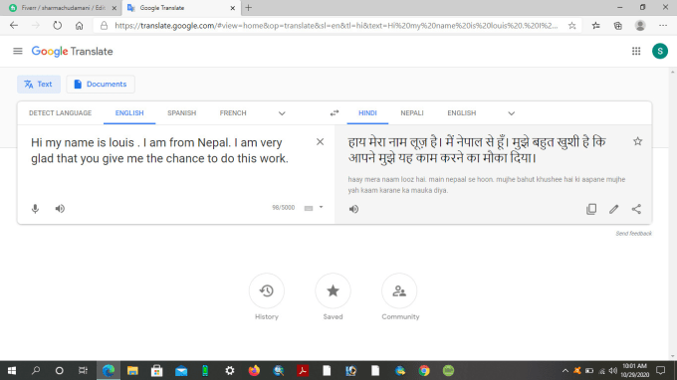This screenshot has width=677, height=380.
Task: Open the Google Translate main menu
Action: coord(18,52)
